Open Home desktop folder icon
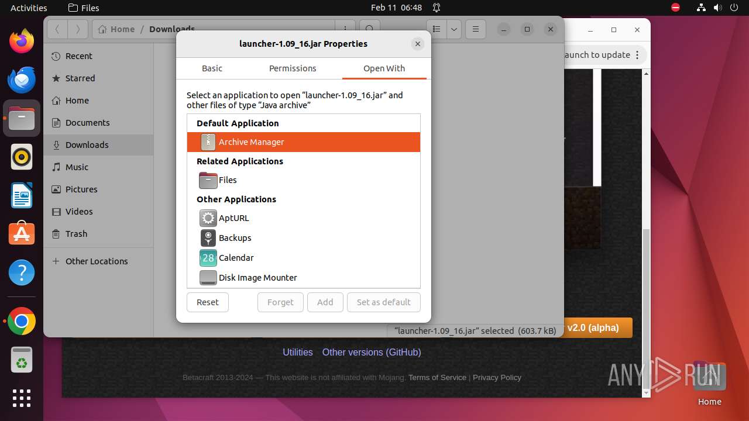This screenshot has height=421, width=749. [x=709, y=383]
